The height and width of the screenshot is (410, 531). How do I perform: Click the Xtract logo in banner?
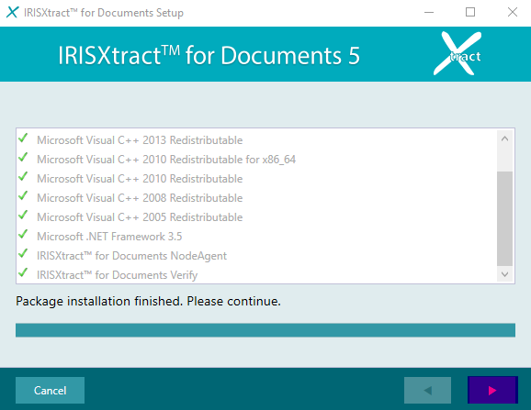tap(458, 53)
